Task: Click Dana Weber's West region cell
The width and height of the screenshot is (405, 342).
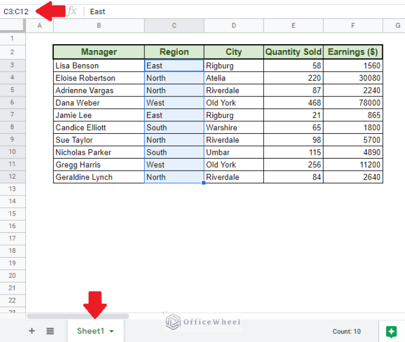Action: point(174,103)
